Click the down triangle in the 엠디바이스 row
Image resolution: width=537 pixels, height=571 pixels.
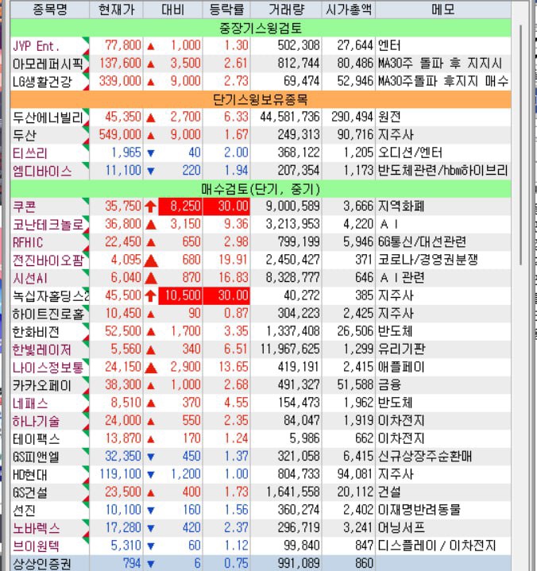pos(150,172)
